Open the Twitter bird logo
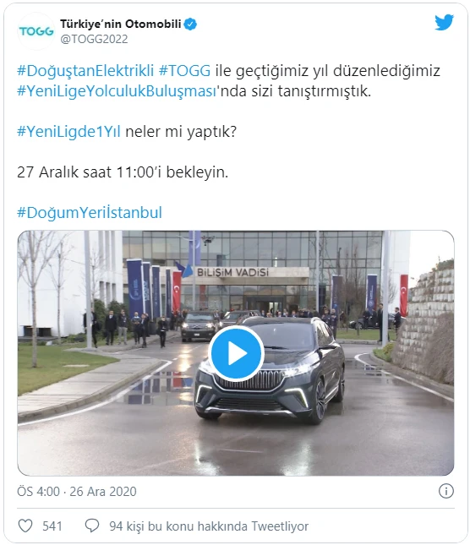 (444, 23)
